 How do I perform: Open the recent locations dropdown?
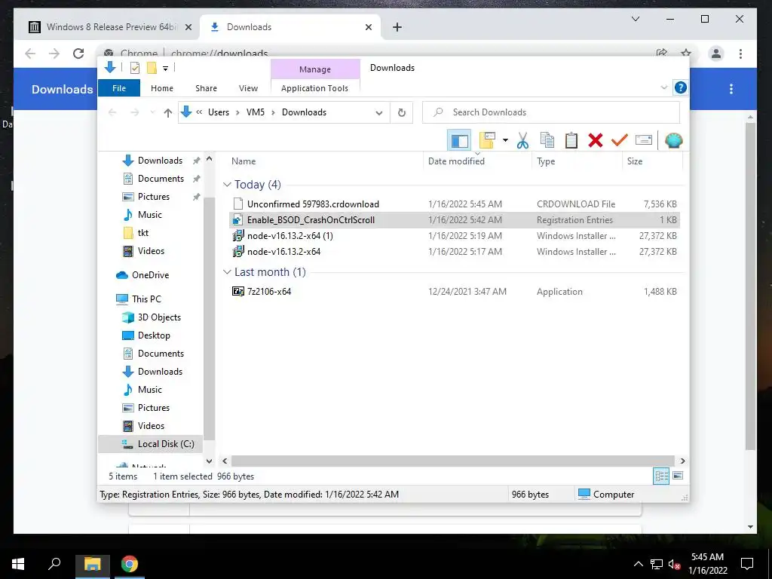coord(152,113)
